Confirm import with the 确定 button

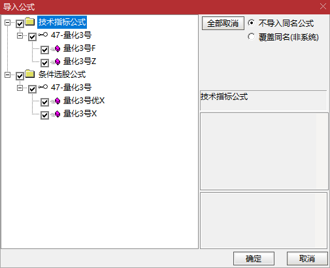click(254, 259)
